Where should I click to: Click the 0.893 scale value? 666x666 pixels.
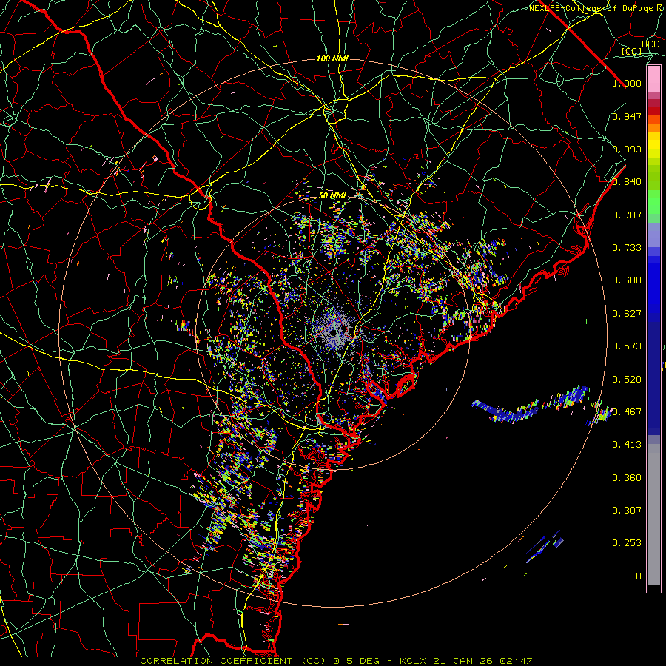coord(627,149)
